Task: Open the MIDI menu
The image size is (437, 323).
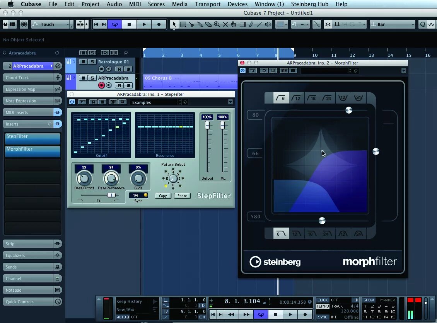Action: coord(135,4)
